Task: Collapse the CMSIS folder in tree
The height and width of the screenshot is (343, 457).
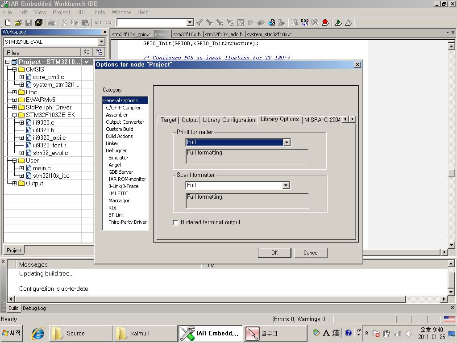Action: click(14, 69)
